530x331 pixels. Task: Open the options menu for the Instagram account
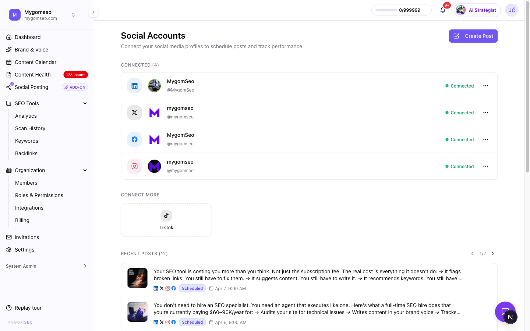(x=485, y=166)
